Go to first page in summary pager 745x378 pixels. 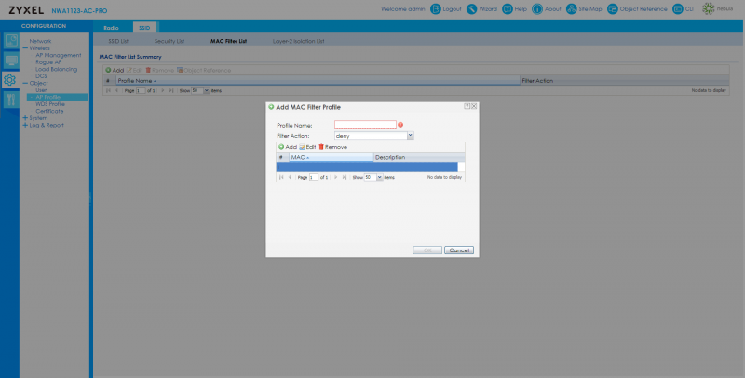(x=109, y=90)
